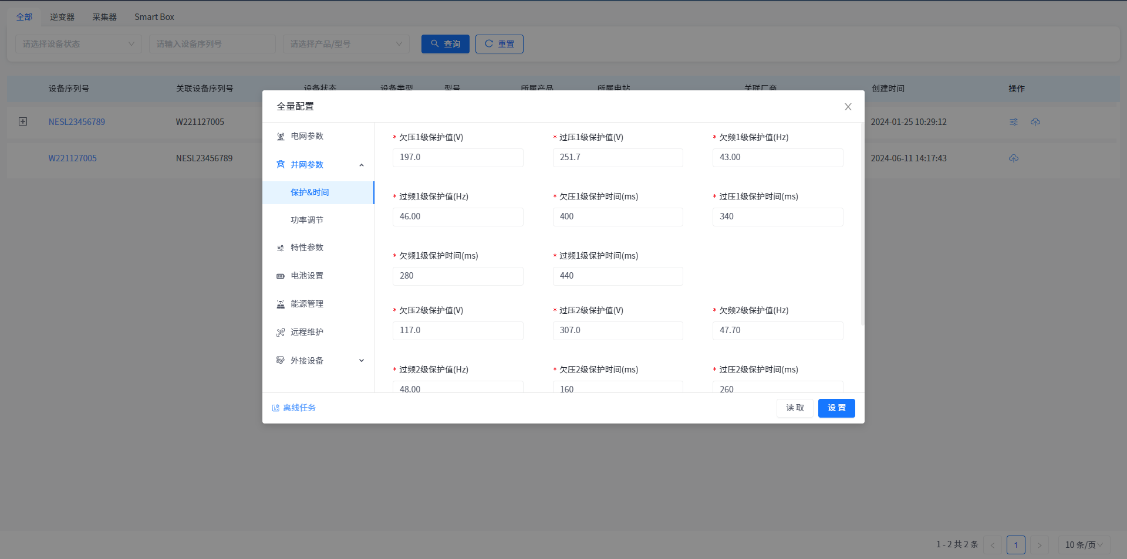This screenshot has width=1127, height=559.
Task: Open the 能源管理 energy management section
Action: 307,304
